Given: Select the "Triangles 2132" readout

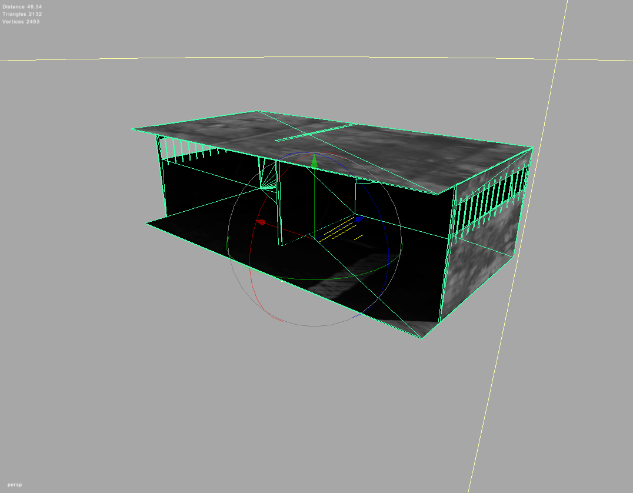Looking at the screenshot, I should (x=22, y=14).
